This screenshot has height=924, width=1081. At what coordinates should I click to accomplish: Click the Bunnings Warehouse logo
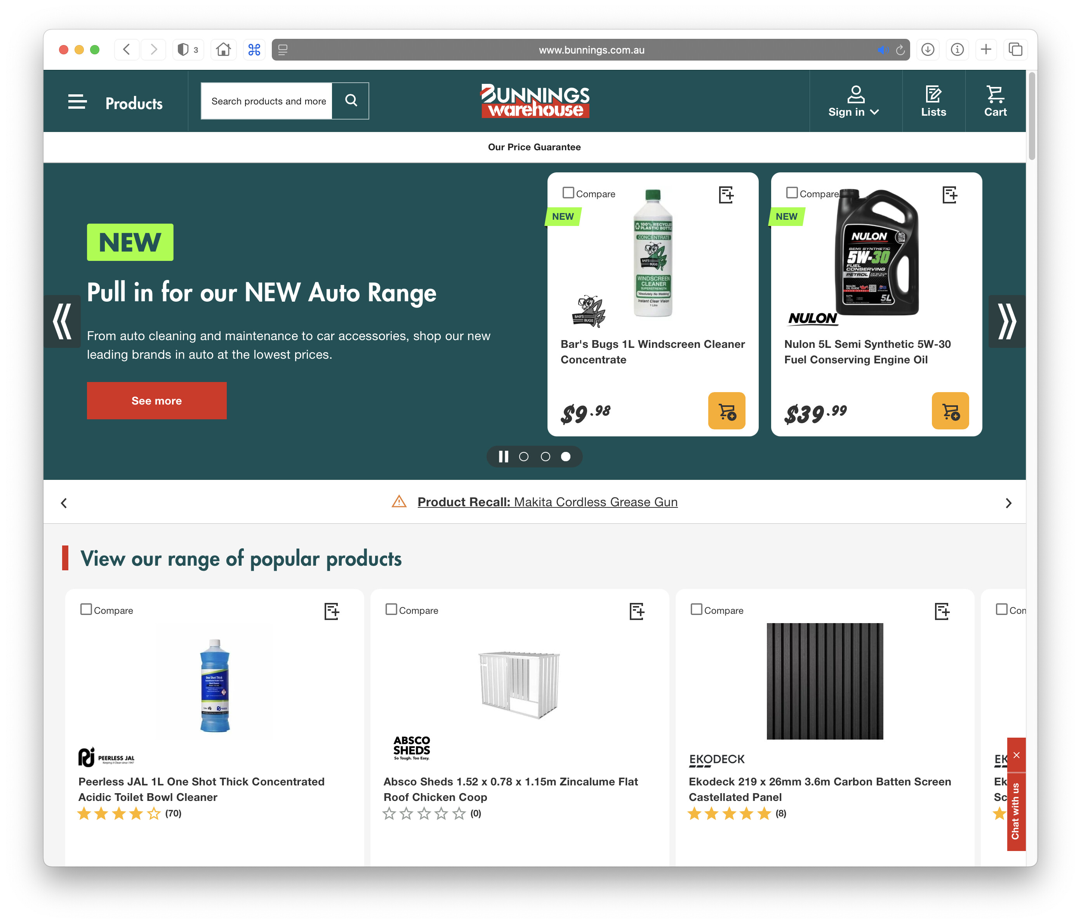pos(535,101)
